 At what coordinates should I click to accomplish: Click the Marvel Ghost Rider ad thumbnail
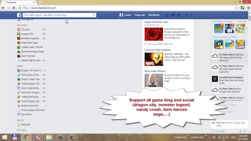154,59
